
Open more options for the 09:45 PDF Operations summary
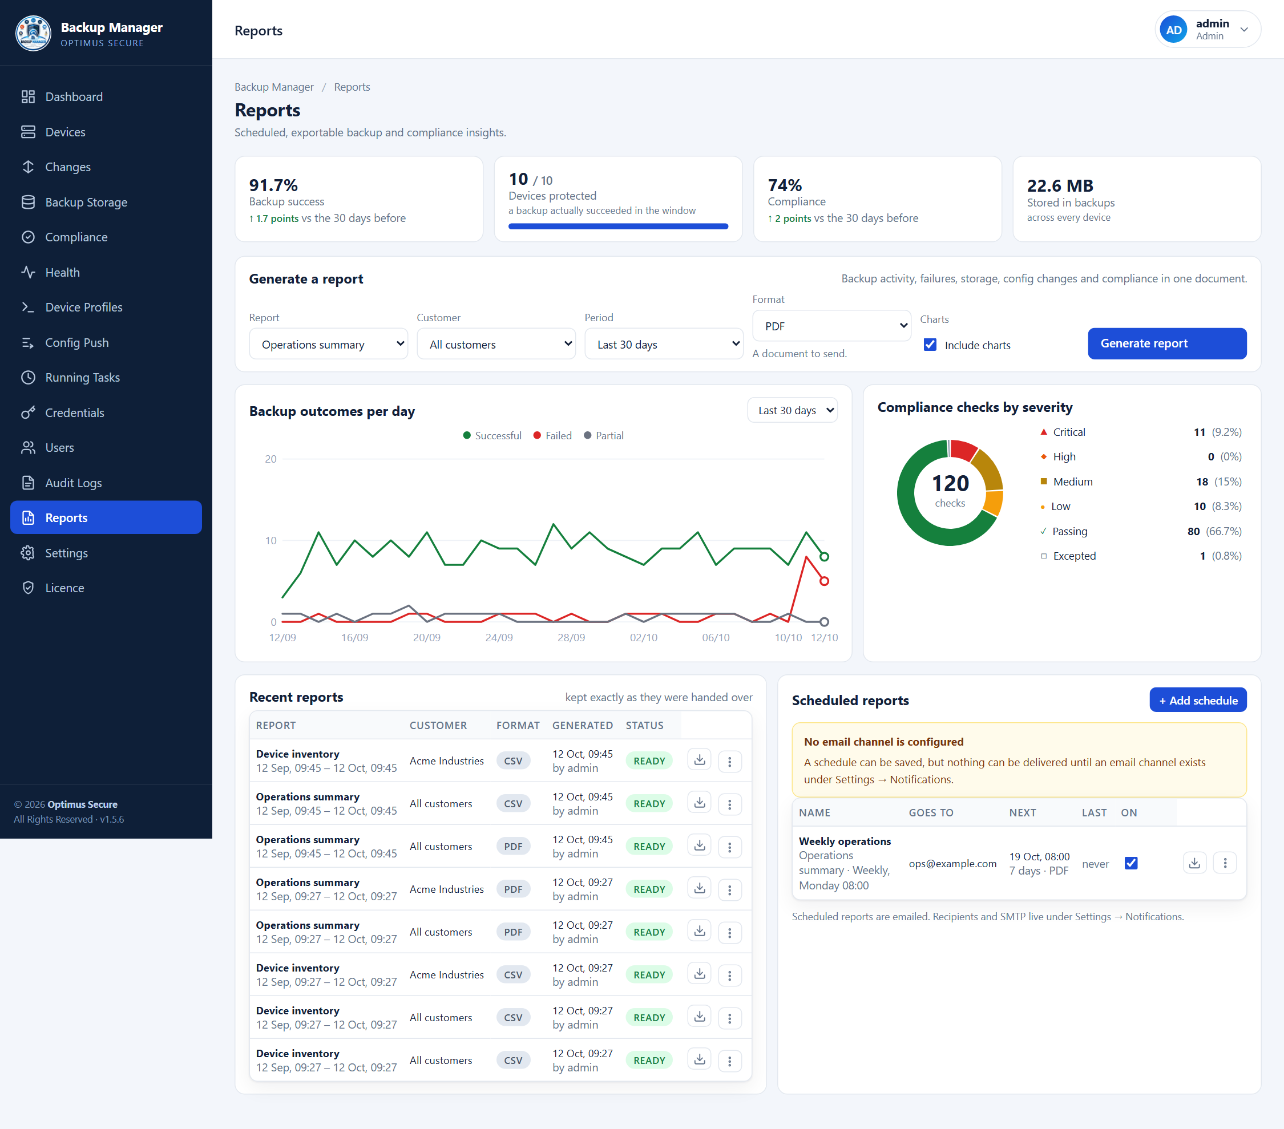pos(729,847)
